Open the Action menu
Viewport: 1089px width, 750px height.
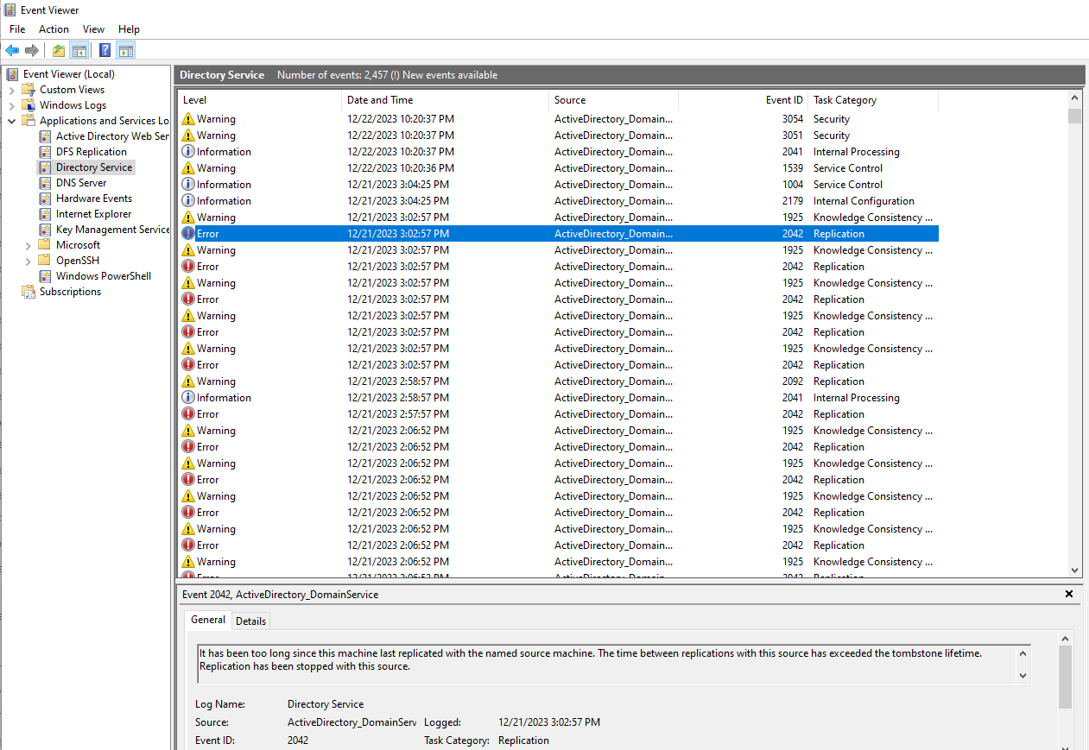(x=54, y=28)
